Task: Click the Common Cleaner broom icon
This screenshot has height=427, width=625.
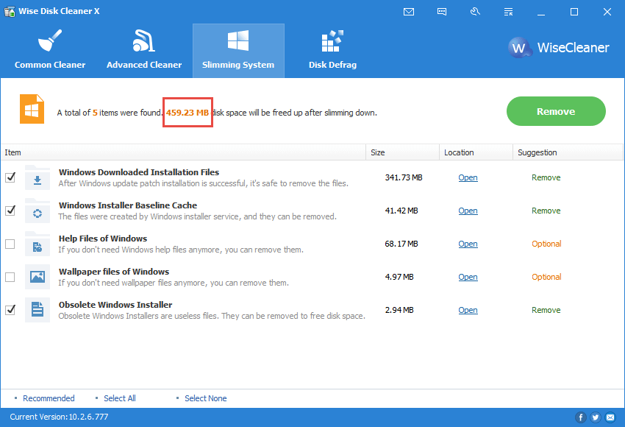Action: tap(50, 40)
